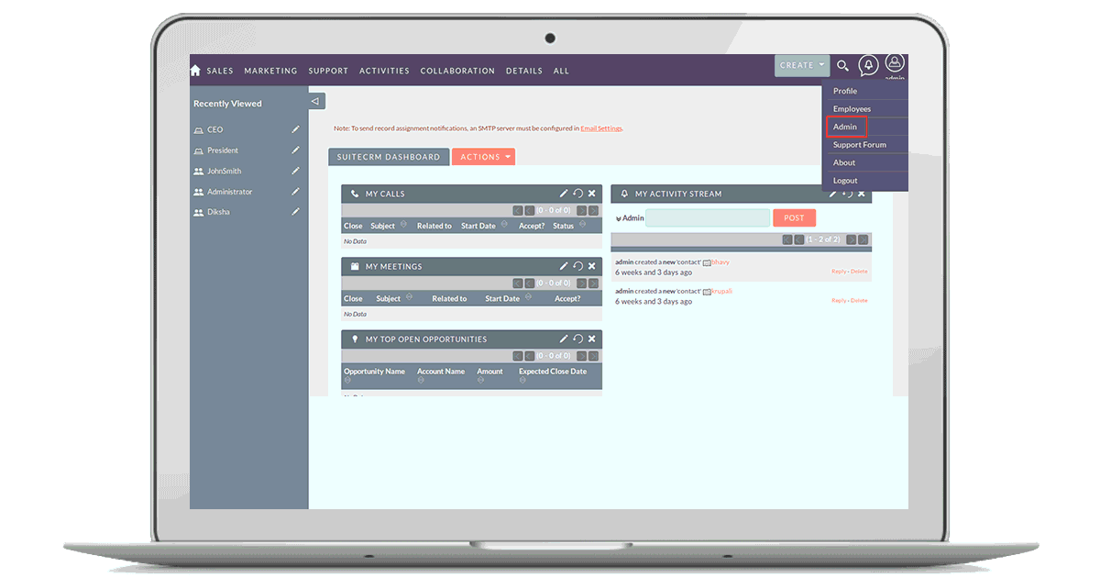Click the admin user avatar icon
This screenshot has height=578, width=1100.
895,63
